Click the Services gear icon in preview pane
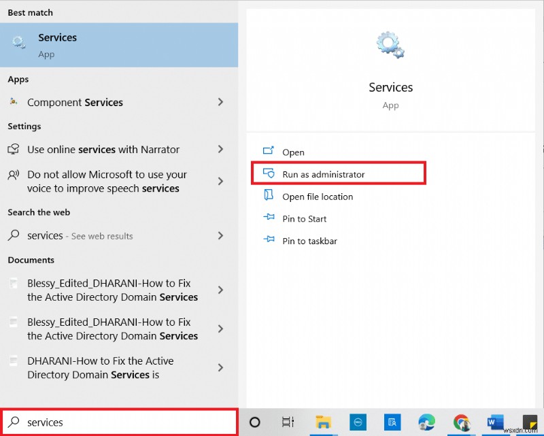Image resolution: width=544 pixels, height=436 pixels. [390, 44]
